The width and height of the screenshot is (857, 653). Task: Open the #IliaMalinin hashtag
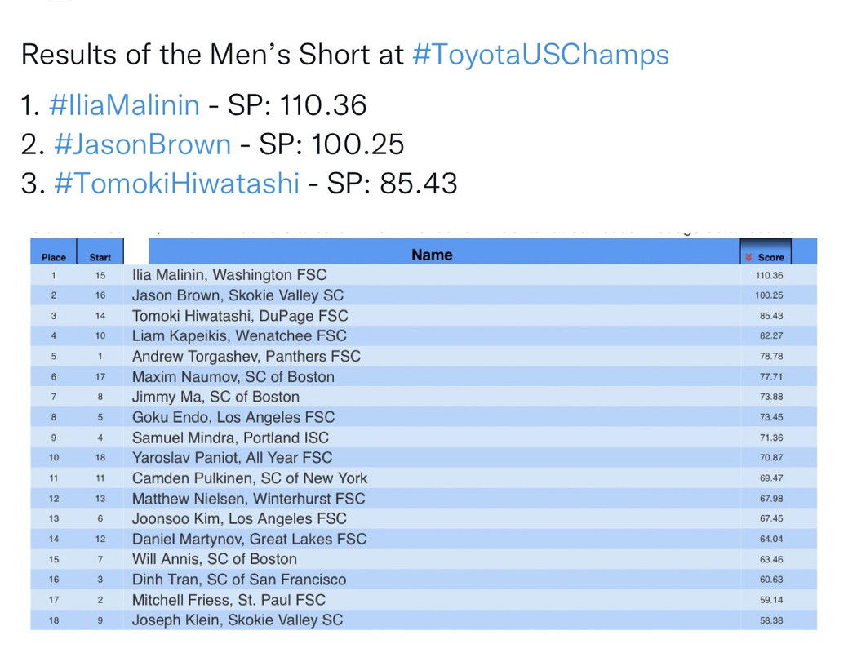pos(124,105)
